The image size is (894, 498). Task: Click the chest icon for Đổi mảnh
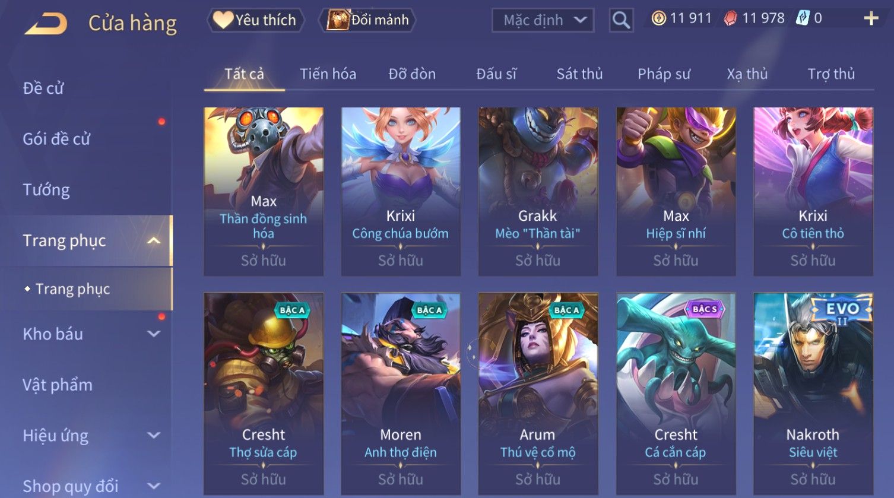tap(338, 20)
